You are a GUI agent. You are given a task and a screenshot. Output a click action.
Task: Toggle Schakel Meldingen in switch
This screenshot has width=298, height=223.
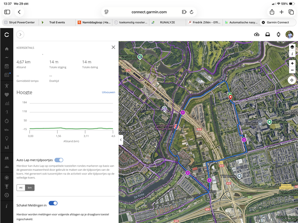tap(53, 203)
